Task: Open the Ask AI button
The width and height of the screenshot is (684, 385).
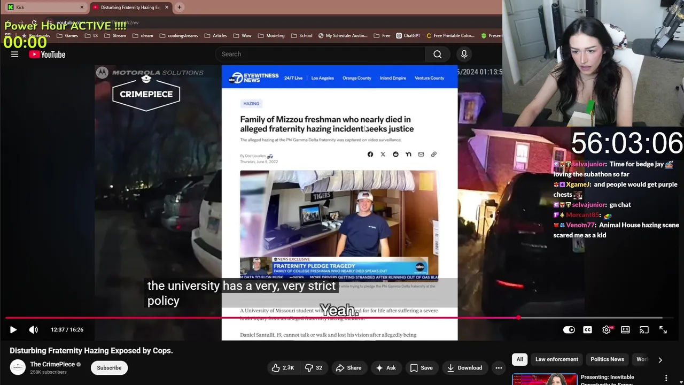Action: coord(385,368)
